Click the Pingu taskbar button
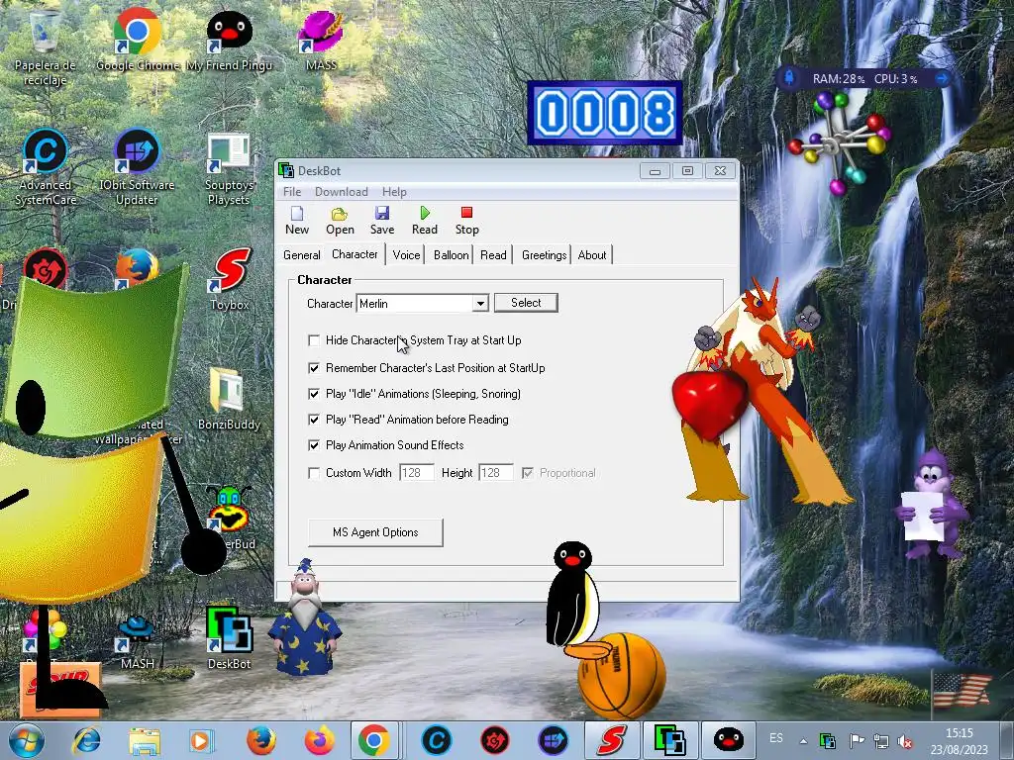 728,740
